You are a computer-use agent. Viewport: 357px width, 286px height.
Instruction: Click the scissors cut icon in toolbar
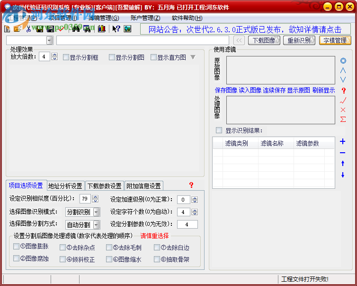coord(29,29)
